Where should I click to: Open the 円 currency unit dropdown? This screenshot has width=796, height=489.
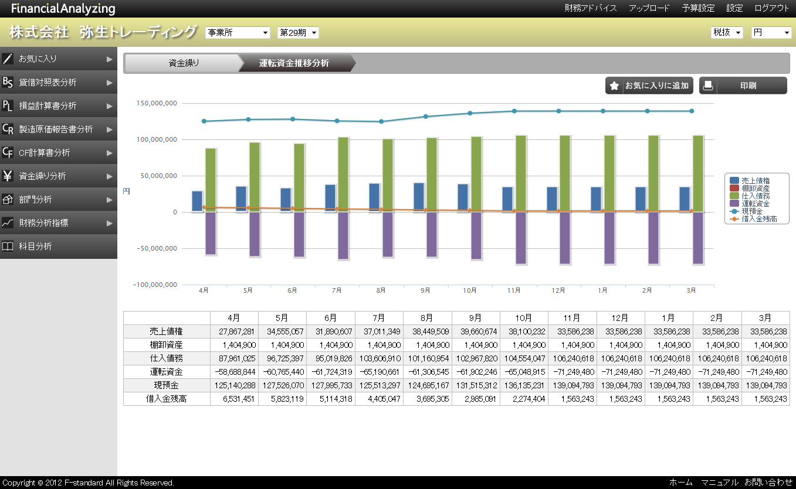(771, 33)
